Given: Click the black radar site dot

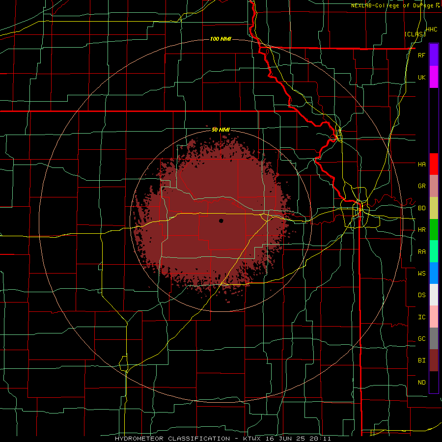Looking at the screenshot, I should click(x=221, y=221).
